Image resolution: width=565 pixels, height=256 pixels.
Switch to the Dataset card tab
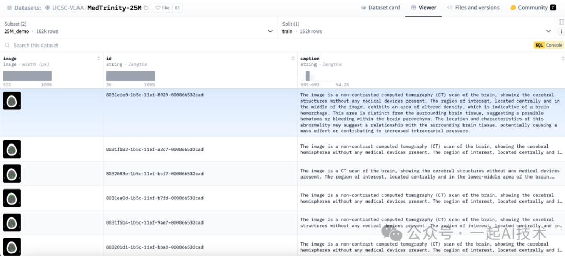click(381, 8)
